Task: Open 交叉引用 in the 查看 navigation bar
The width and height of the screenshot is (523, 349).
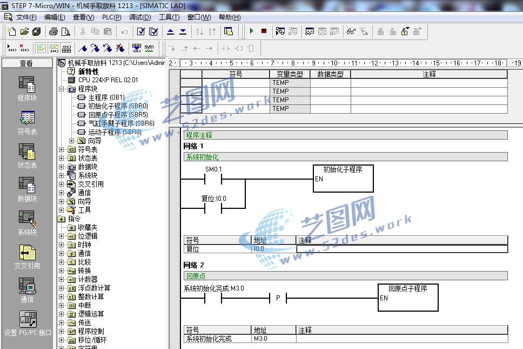Action: 27,257
